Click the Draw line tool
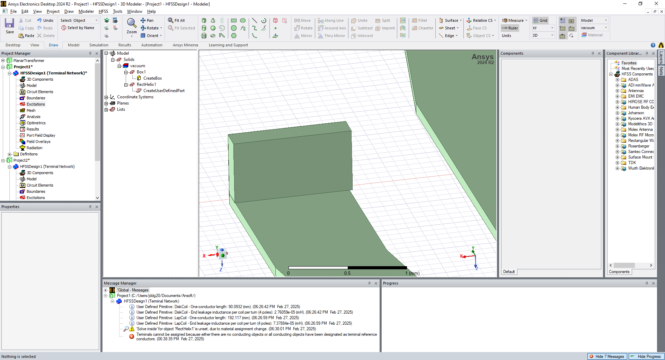Screen dimensions: 665x360 pos(255,20)
